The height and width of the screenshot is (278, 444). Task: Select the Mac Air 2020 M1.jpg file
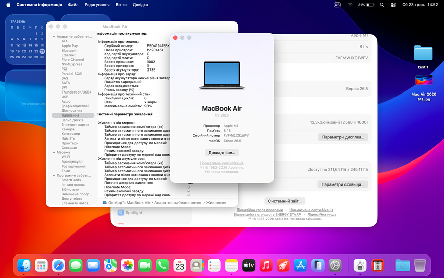[x=424, y=88]
